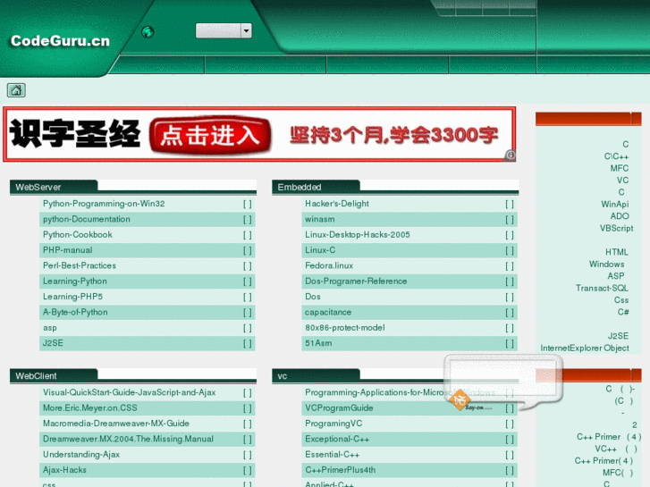Click the CodeGuru.cn site logo

tap(60, 40)
